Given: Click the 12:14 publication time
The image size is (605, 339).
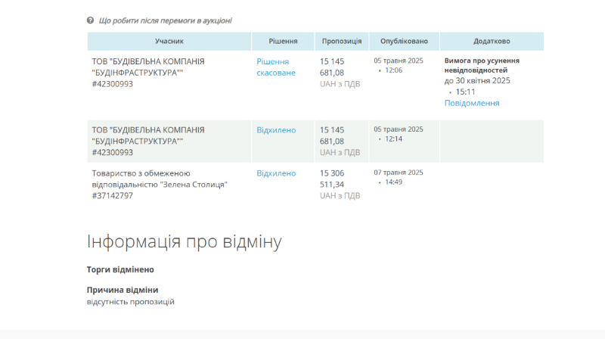Looking at the screenshot, I should tap(393, 139).
